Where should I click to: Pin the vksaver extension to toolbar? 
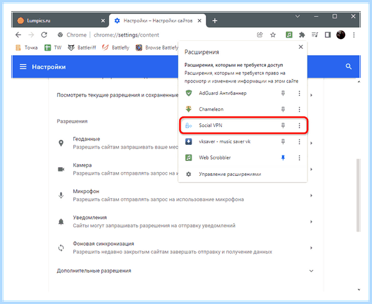(283, 141)
